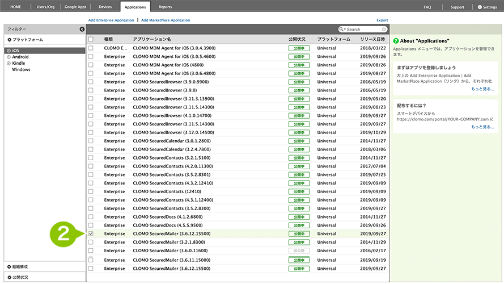Viewport: 504px width, 284px height.
Task: Expand the 公開状況 filter section
Action: (9, 277)
